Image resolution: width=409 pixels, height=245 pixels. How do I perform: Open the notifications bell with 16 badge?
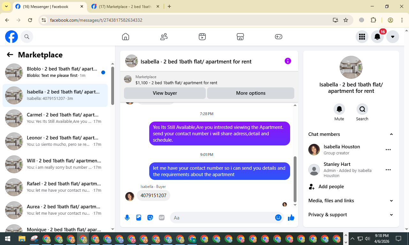377,37
